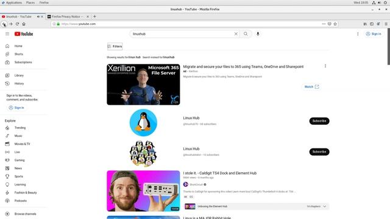The height and width of the screenshot is (219, 390).
Task: Open the Migrate and secure files ad title
Action: click(x=243, y=66)
